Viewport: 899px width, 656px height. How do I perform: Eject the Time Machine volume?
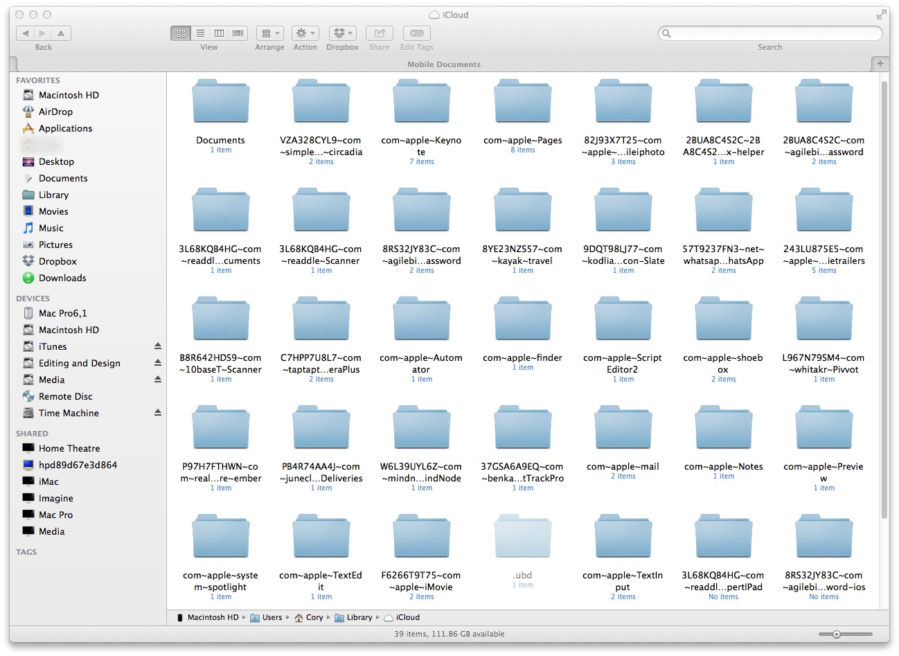(x=158, y=413)
